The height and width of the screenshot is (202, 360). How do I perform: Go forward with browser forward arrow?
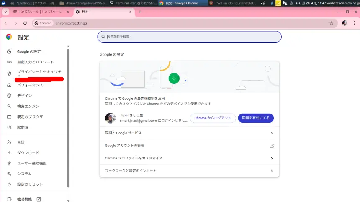point(15,23)
